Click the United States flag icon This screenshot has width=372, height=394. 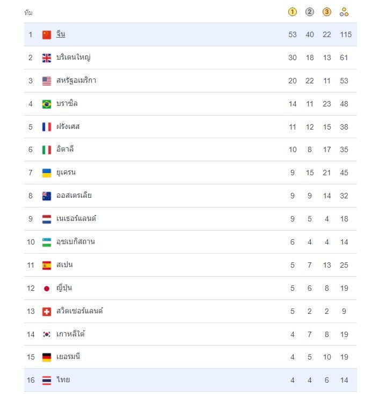[47, 81]
